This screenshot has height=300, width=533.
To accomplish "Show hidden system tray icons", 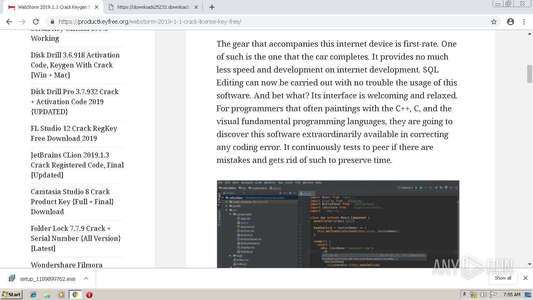I will [x=465, y=295].
